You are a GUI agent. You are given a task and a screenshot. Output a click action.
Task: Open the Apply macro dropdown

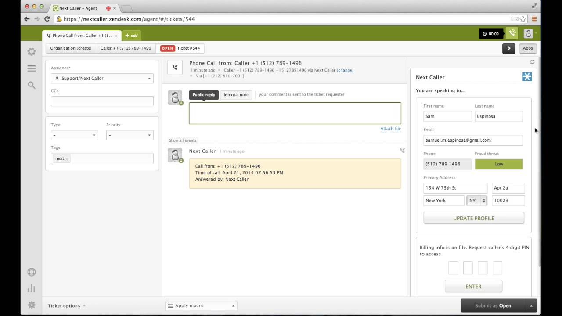[202, 305]
